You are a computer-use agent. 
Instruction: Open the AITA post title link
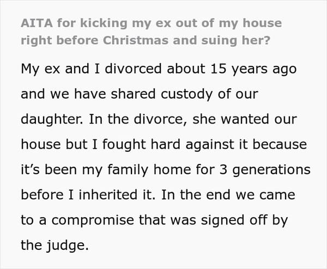tap(151, 32)
